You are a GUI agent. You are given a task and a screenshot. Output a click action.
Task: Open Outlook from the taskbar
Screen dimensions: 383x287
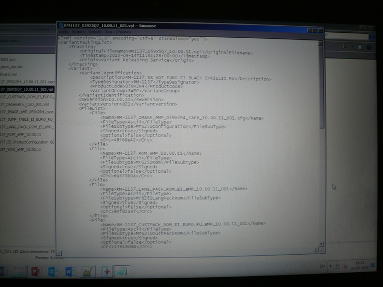click(54, 272)
